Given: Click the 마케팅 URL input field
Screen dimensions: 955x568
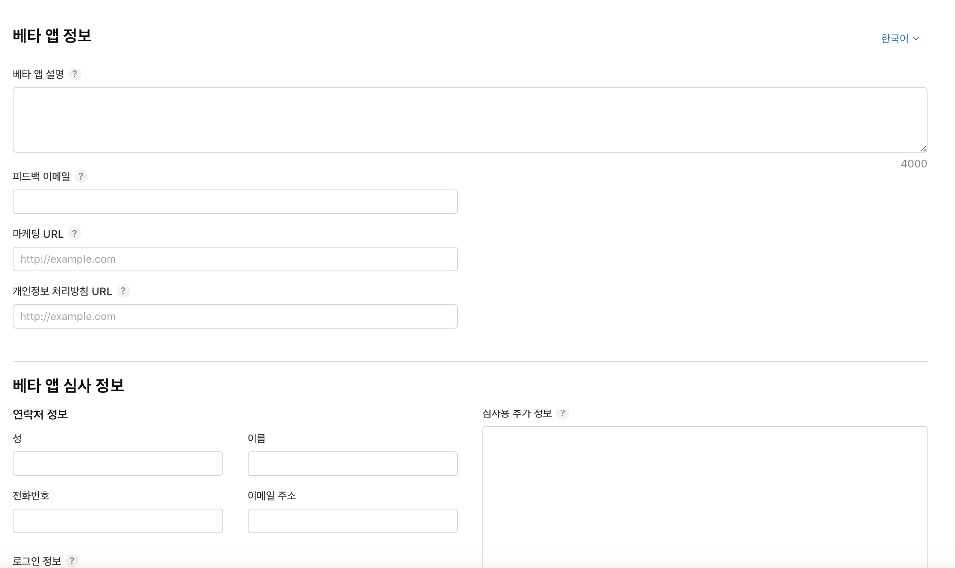Looking at the screenshot, I should (x=235, y=259).
